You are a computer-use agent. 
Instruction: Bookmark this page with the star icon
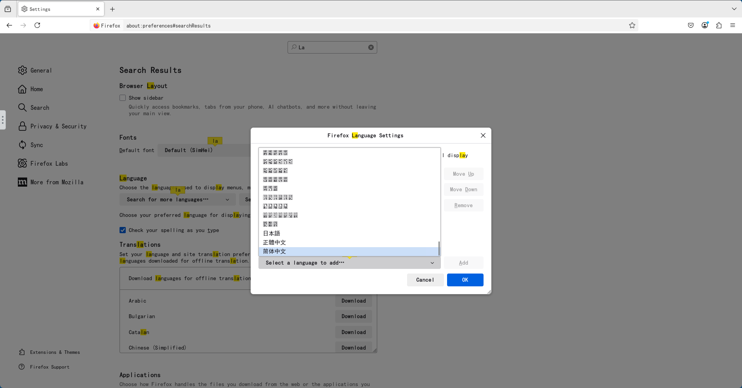(632, 25)
